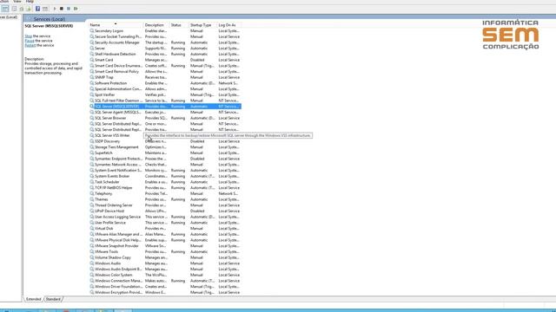Click the gear icon beside Shell Hardware Detection
The height and width of the screenshot is (312, 556).
[x=92, y=54]
